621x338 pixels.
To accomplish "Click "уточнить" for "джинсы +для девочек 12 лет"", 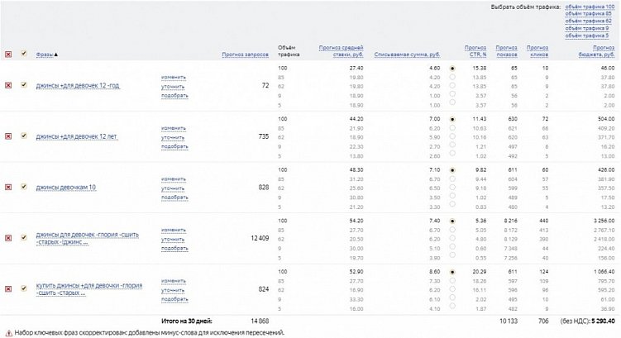I will point(173,136).
